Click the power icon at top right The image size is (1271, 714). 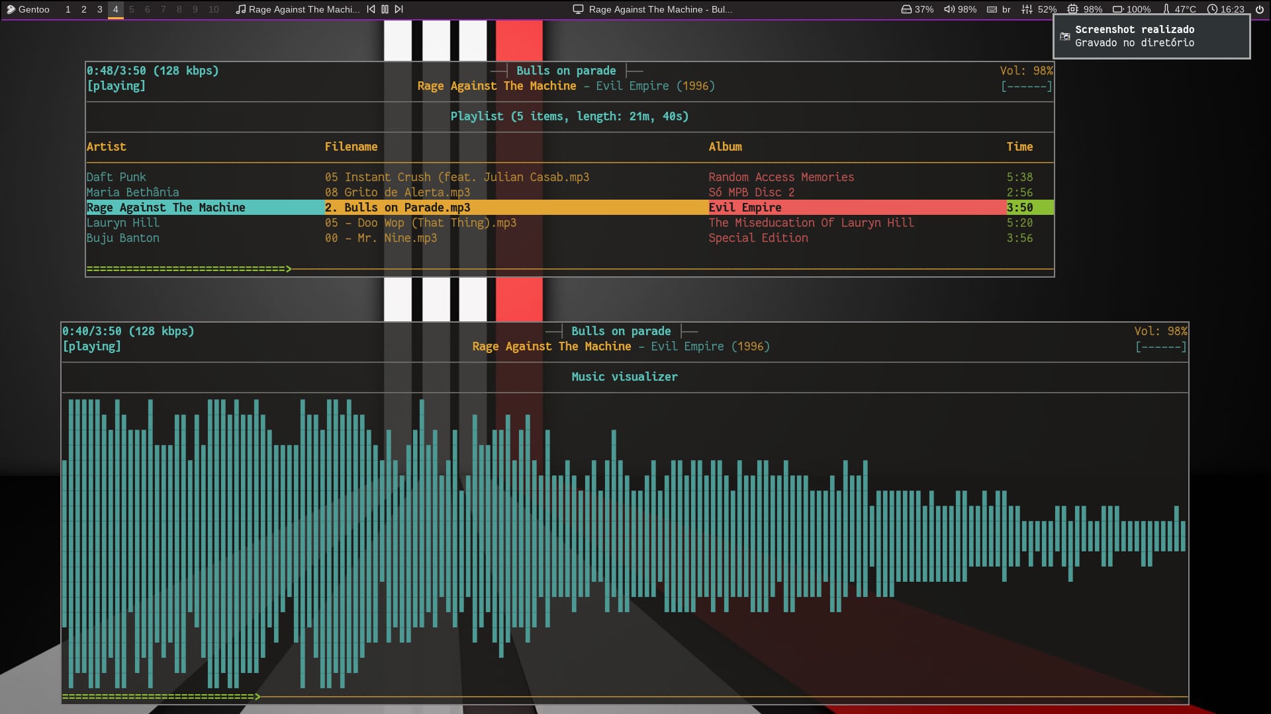point(1259,9)
